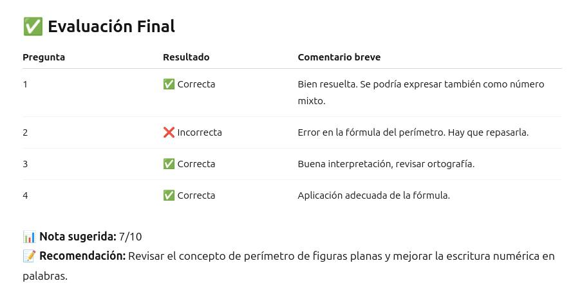This screenshot has width=582, height=290.
Task: Click the Nota sugerida 7/10 score
Action: (91, 237)
